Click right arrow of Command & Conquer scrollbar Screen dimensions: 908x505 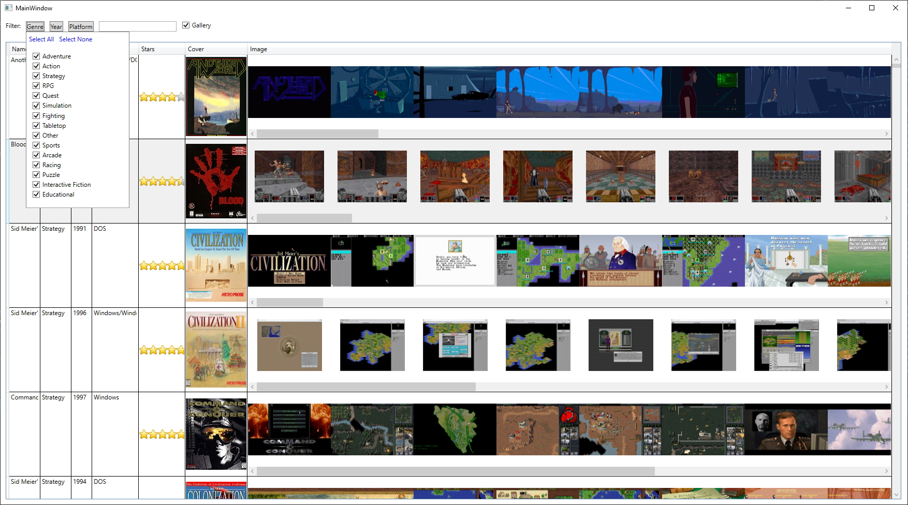point(886,471)
